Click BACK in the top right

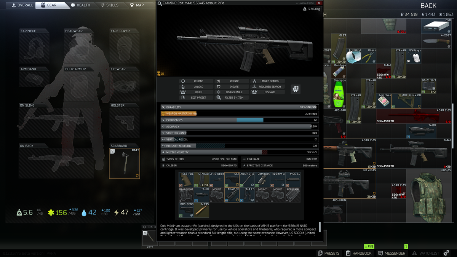coord(428,5)
